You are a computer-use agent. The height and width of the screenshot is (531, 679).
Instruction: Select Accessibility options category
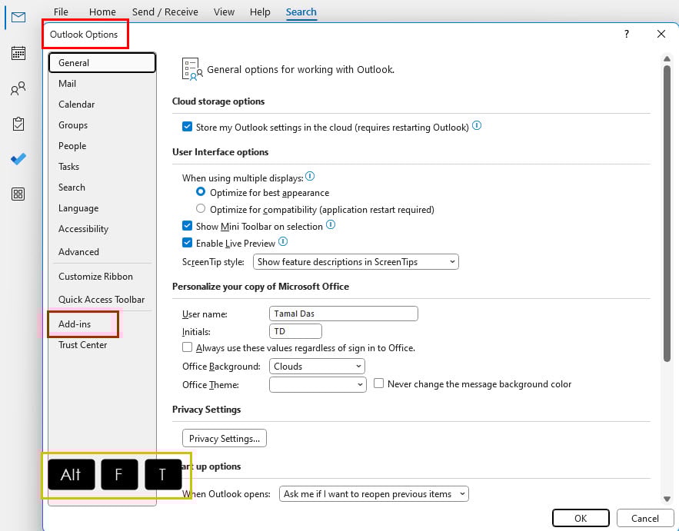[102, 229]
